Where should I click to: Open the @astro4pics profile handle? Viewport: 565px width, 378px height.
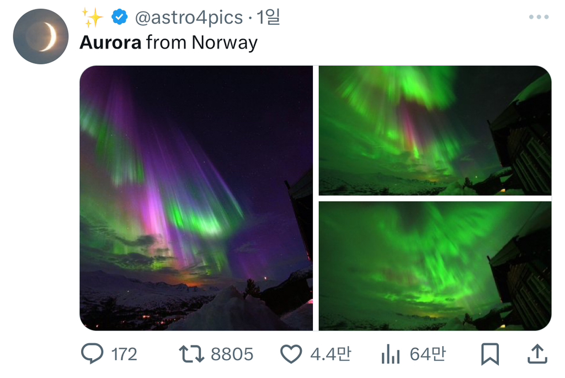coord(189,17)
